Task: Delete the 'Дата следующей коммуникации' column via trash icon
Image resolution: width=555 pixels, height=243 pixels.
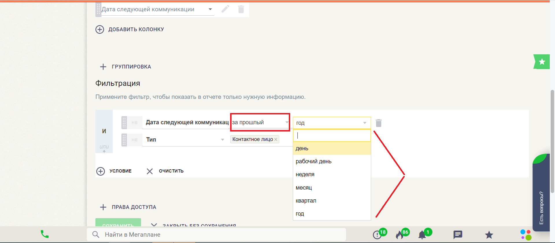Action: pyautogui.click(x=241, y=9)
